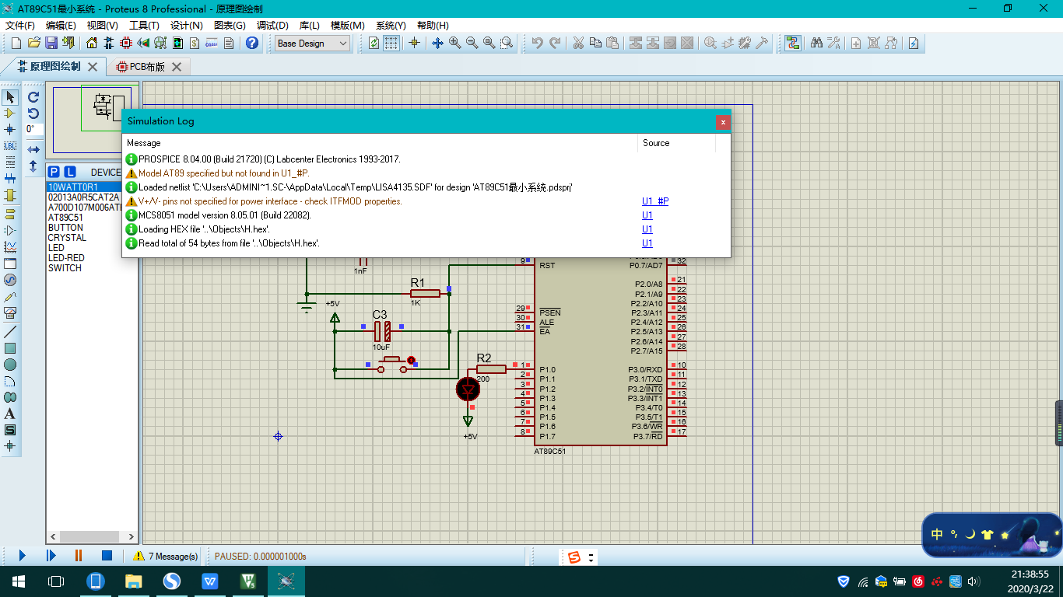The width and height of the screenshot is (1063, 597).
Task: Select the Junction Dot Mode tool
Action: coord(10,130)
